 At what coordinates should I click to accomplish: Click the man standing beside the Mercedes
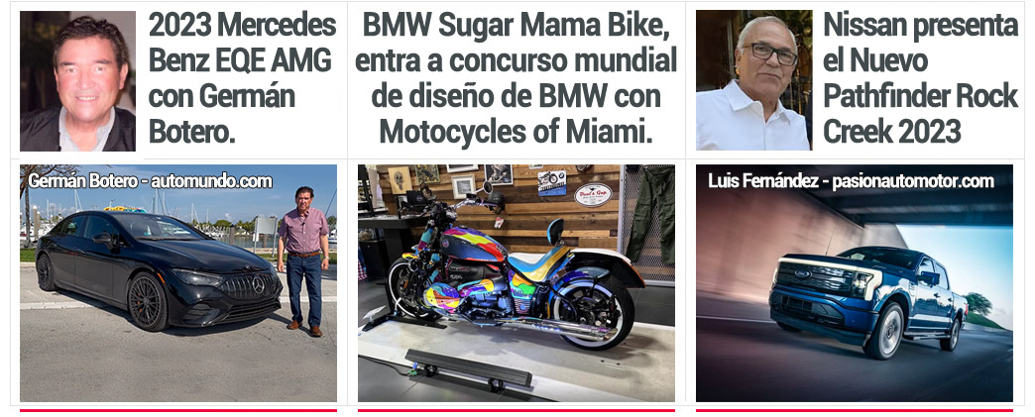[x=304, y=258]
